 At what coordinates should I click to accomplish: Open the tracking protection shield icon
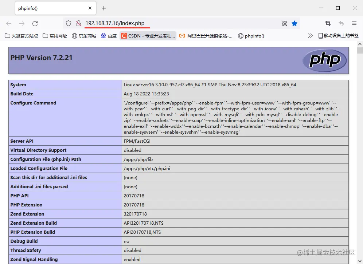point(68,23)
